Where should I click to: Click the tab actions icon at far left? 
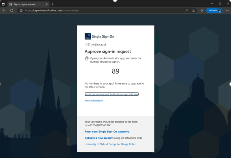pyautogui.click(x=3, y=4)
